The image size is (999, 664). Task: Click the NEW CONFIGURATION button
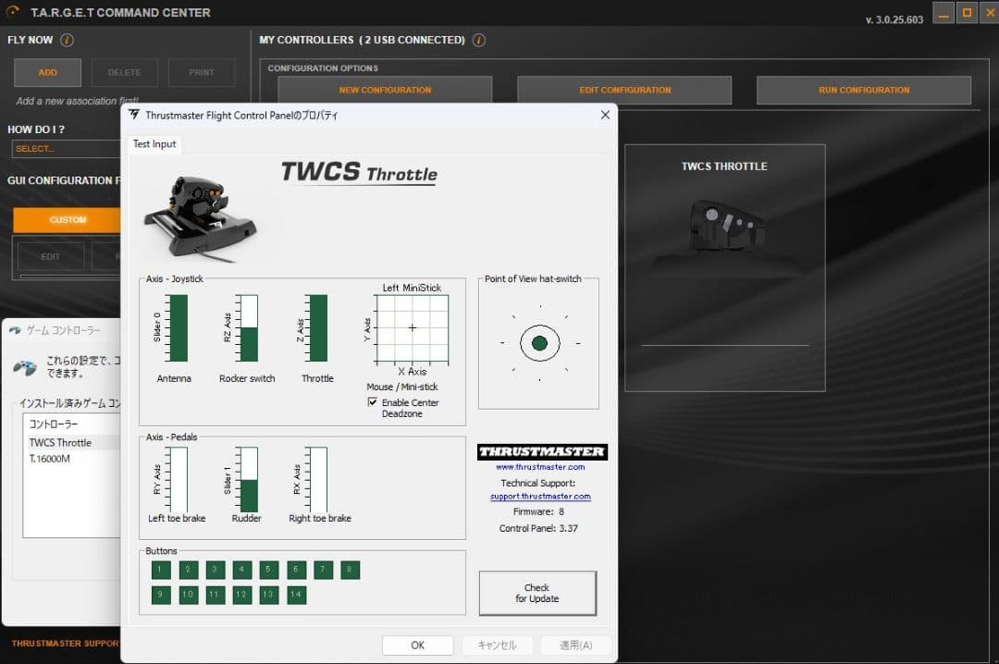coord(385,91)
